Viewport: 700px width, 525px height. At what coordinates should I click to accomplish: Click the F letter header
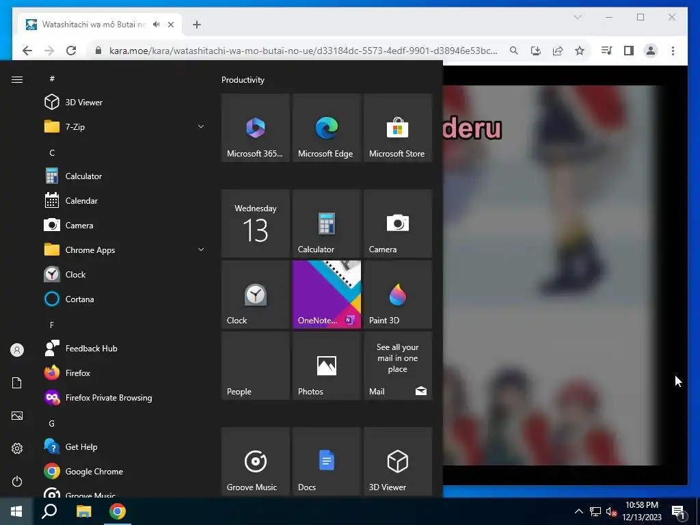52,325
